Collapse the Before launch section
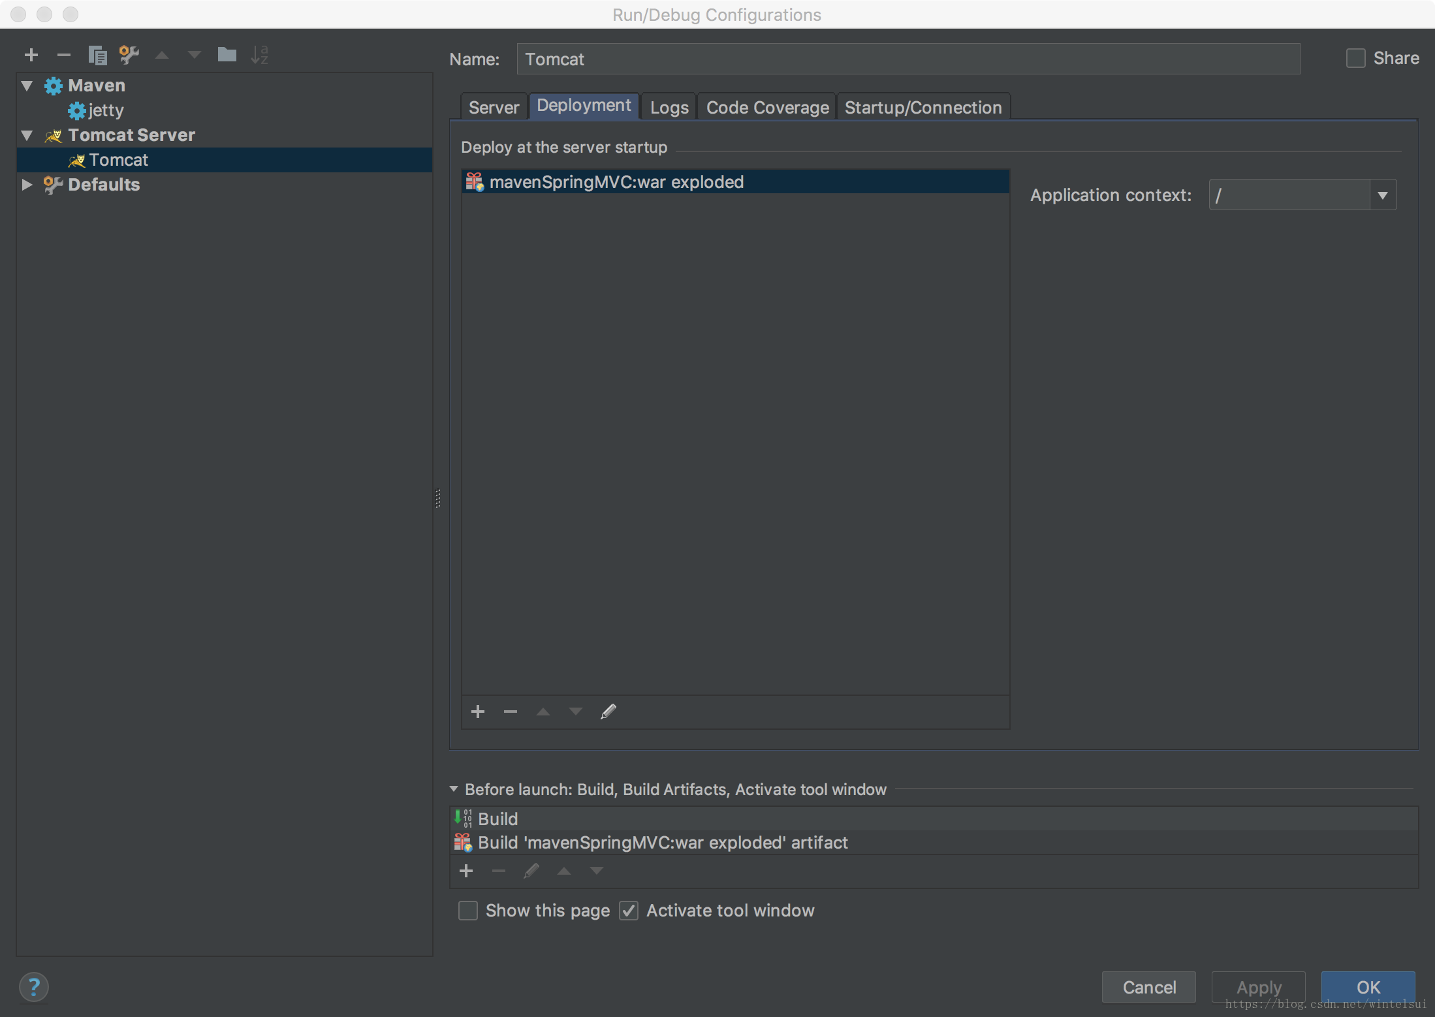The image size is (1435, 1017). coord(454,789)
